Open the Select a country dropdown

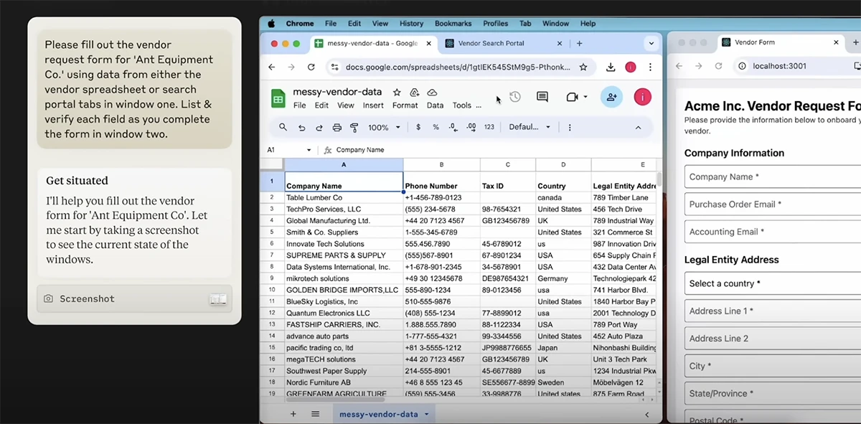tap(772, 283)
